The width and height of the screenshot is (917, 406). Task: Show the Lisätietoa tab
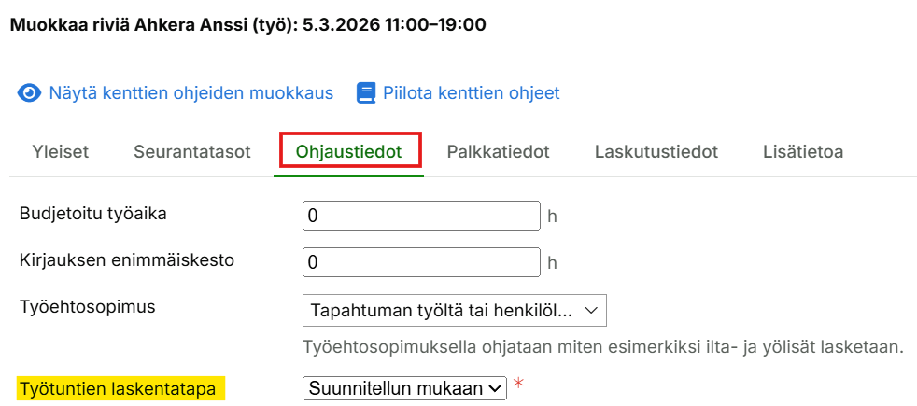[803, 151]
